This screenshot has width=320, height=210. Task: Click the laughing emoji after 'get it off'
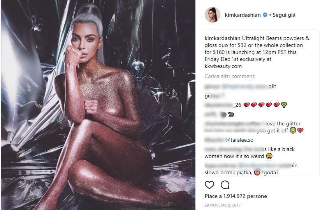pos(293,130)
